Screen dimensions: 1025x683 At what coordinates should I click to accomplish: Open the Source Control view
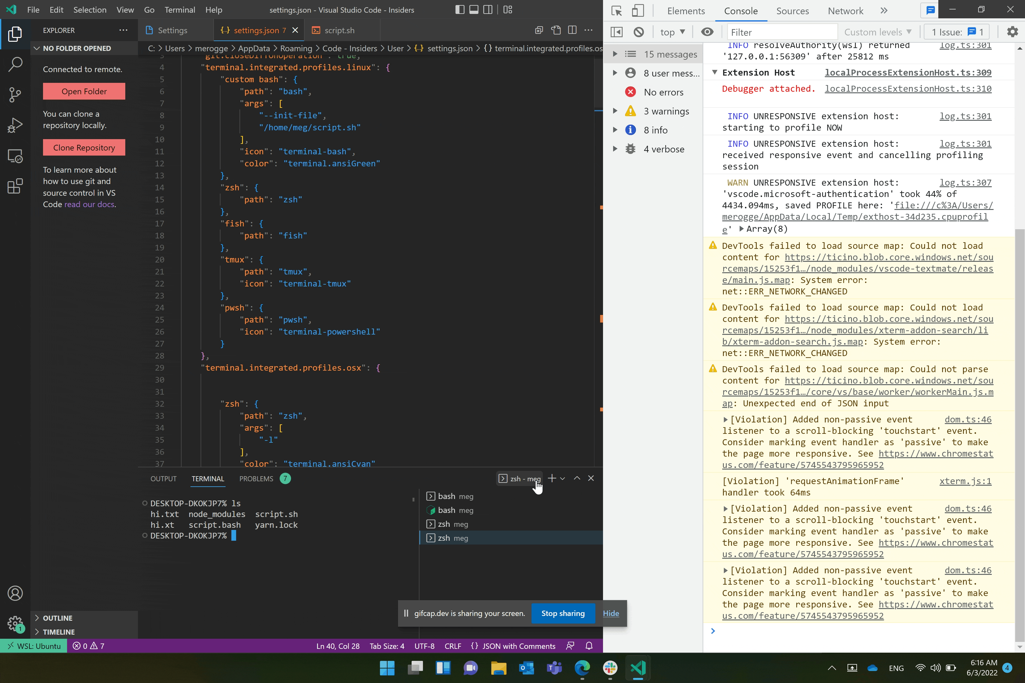click(x=15, y=95)
